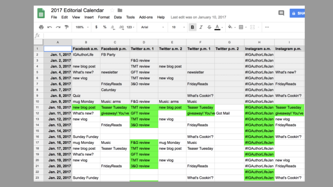Click the merge cells icon
The height and width of the screenshot is (187, 333).
pyautogui.click(x=252, y=27)
